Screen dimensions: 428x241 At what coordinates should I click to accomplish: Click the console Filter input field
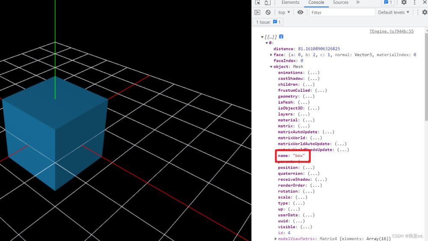(x=342, y=12)
